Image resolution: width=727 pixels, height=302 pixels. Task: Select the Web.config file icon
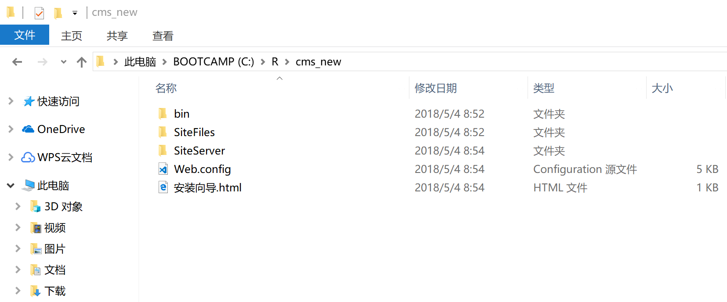(x=163, y=169)
